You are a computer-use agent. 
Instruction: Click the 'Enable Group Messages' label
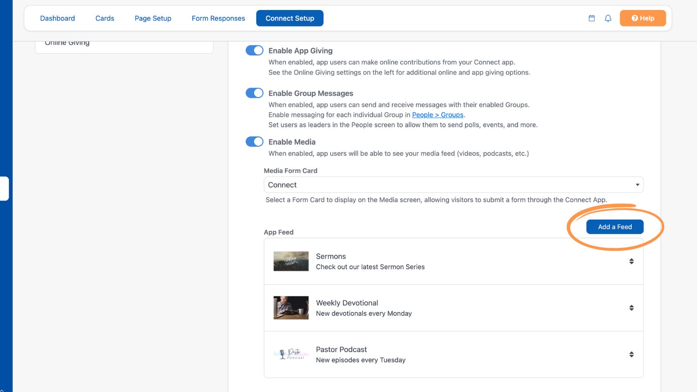[311, 93]
